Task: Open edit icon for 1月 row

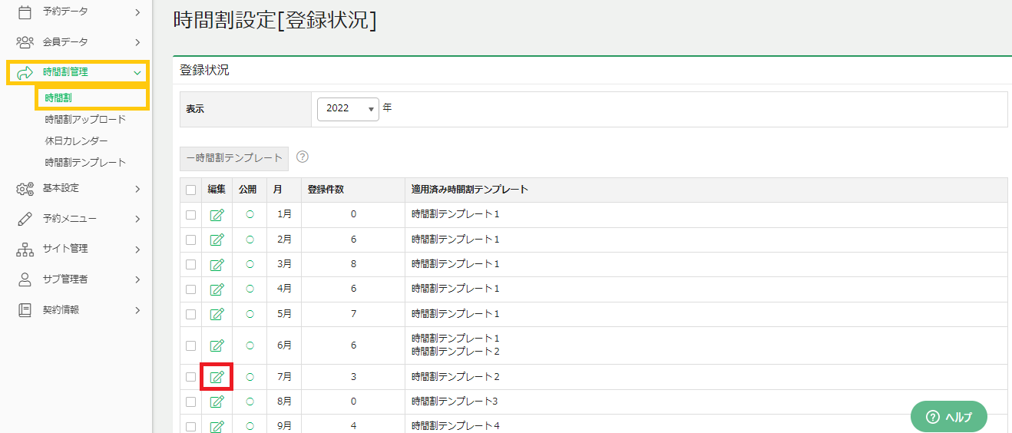Action: (217, 214)
